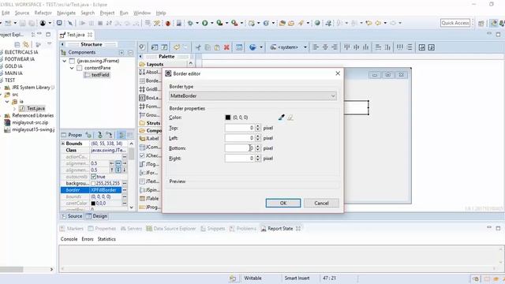This screenshot has width=505, height=284.
Task: Toggle the autoscrolls true checkbox
Action: pyautogui.click(x=93, y=177)
